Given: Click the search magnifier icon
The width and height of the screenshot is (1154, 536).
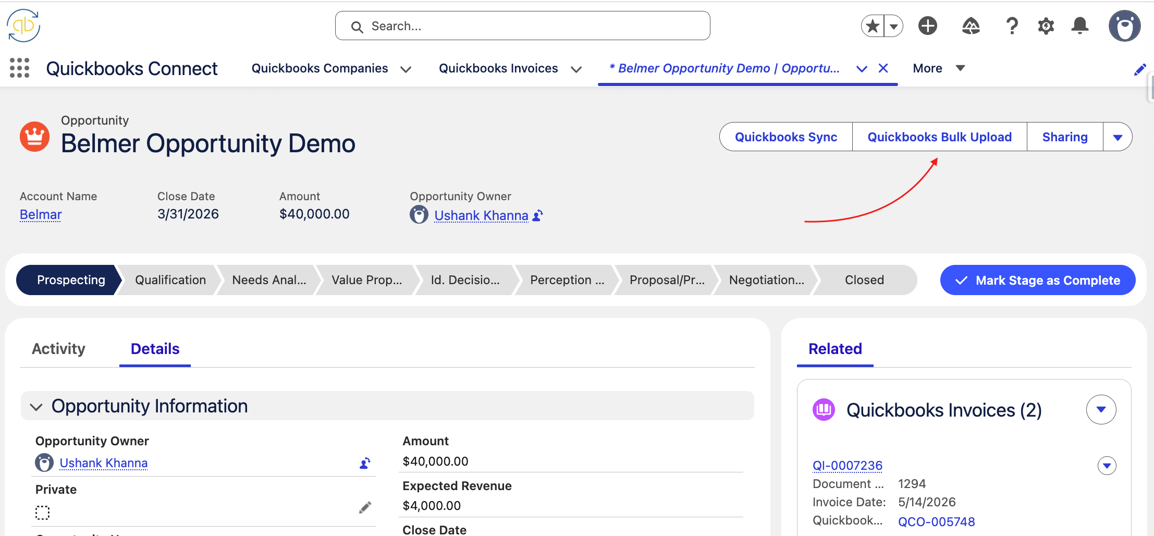Looking at the screenshot, I should coord(357,27).
